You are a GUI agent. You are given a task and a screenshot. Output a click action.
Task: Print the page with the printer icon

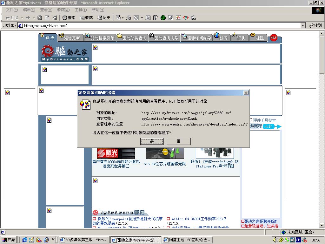(129, 18)
